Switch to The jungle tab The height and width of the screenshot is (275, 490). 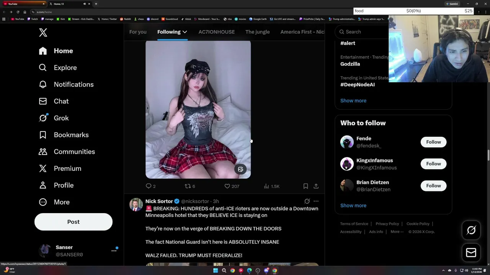258,32
